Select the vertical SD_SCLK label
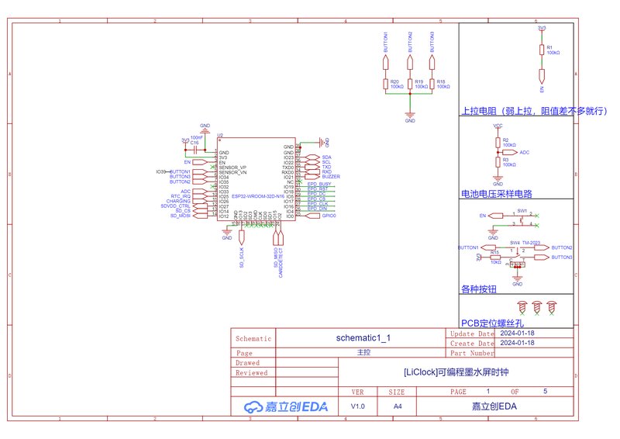Image resolution: width=620 pixels, height=439 pixels. [x=242, y=258]
